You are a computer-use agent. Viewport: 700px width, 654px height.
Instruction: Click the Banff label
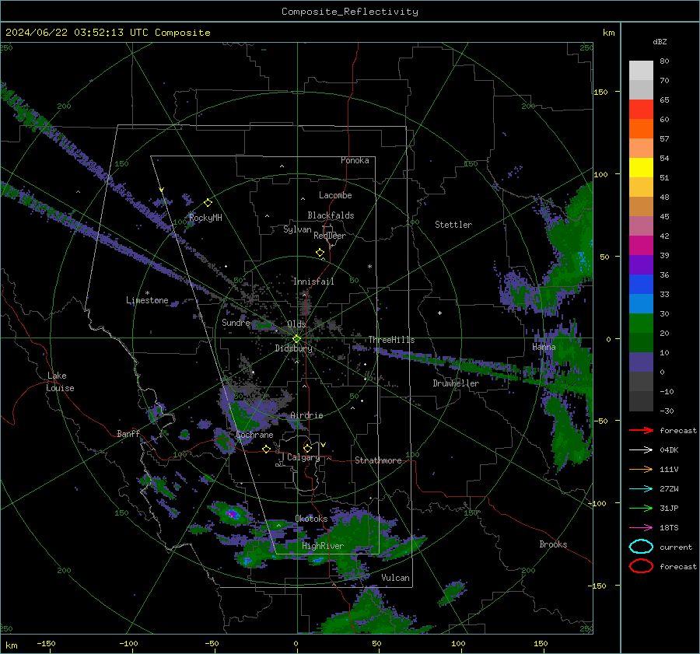[x=128, y=433]
